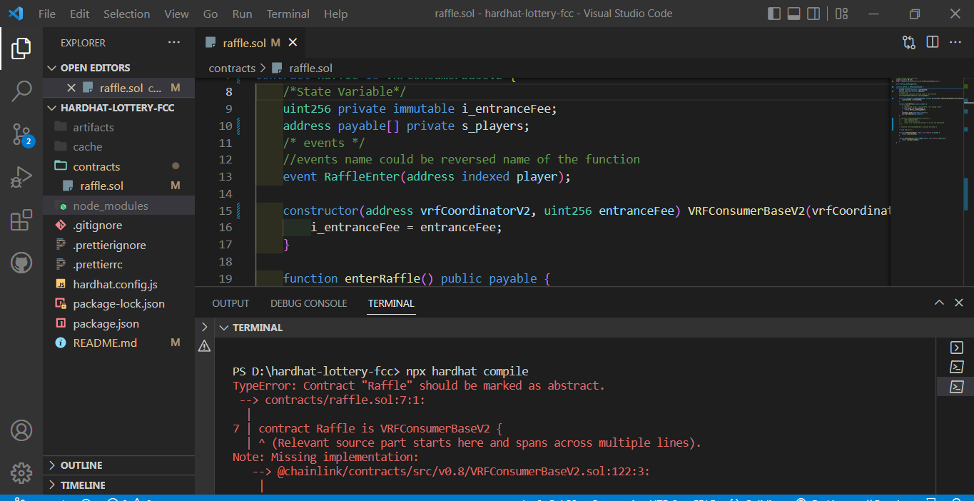974x501 pixels.
Task: Open the File menu
Action: (x=46, y=14)
